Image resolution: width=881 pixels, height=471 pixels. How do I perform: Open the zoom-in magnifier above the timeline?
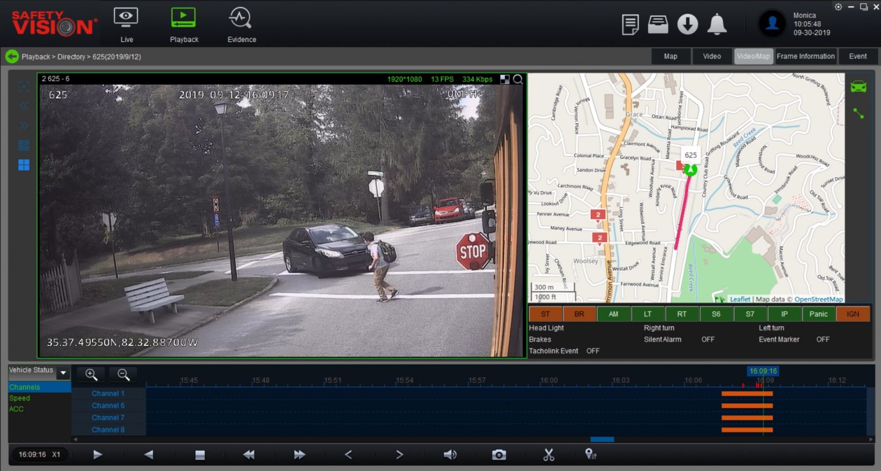(90, 374)
